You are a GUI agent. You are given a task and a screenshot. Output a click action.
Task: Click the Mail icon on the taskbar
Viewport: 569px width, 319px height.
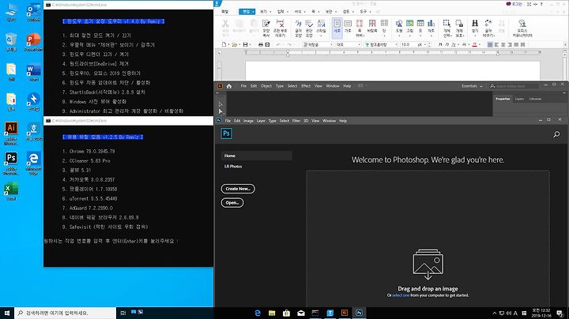301,313
